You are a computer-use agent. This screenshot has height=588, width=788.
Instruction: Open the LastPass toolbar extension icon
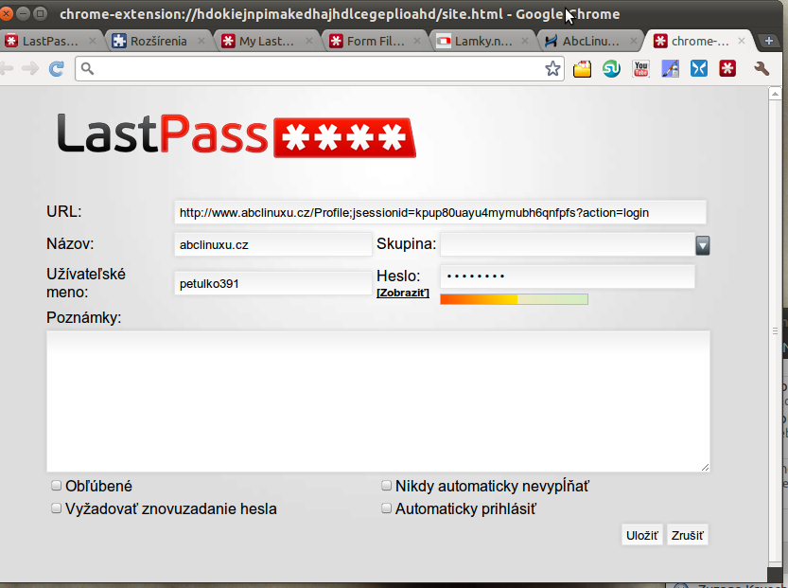[727, 68]
